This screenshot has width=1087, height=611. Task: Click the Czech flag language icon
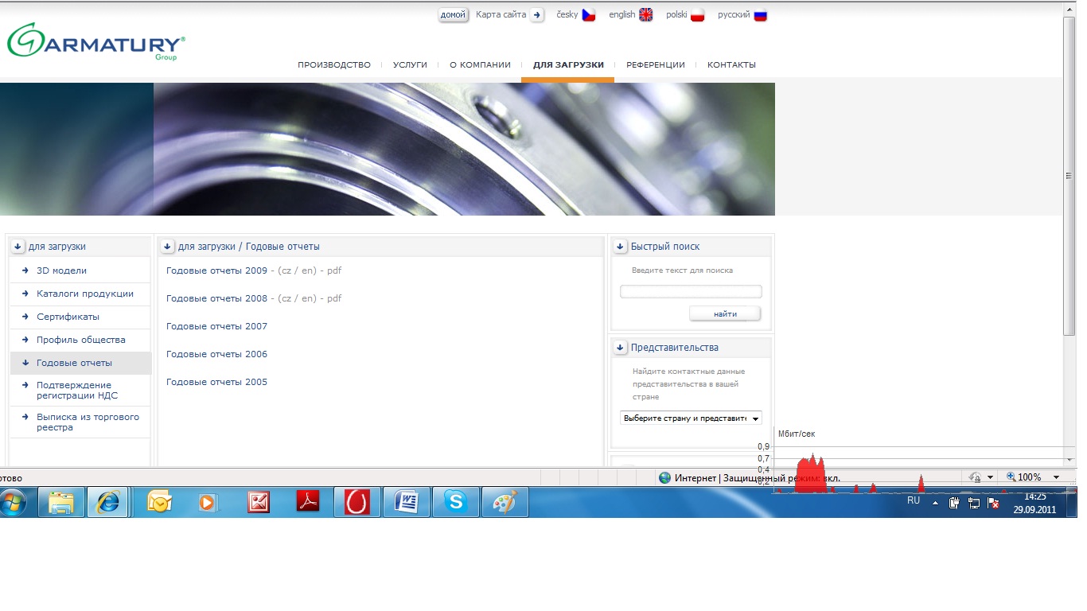589,15
